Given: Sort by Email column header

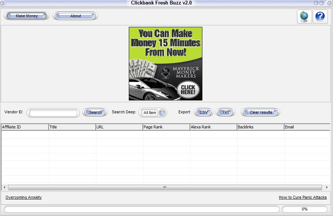Looking at the screenshot, I should (x=307, y=127).
